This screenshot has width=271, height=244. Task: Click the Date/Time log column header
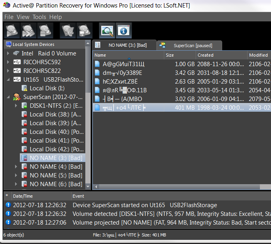tap(41, 196)
